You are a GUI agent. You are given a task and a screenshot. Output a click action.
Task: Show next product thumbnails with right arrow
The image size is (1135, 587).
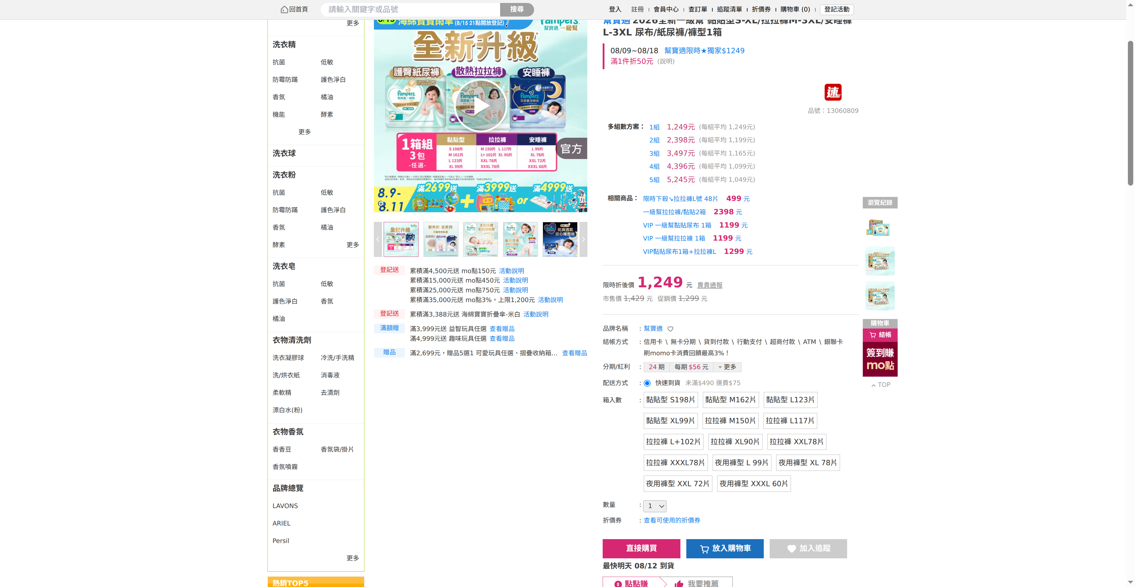click(x=583, y=239)
